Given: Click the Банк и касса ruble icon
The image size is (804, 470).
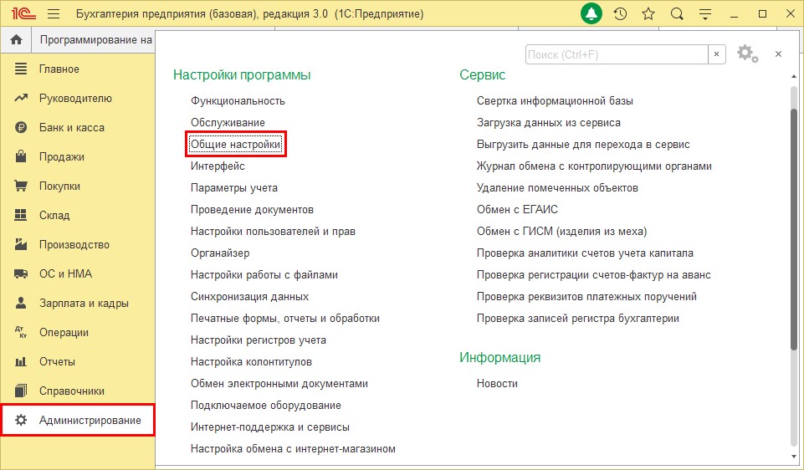Looking at the screenshot, I should tap(21, 127).
